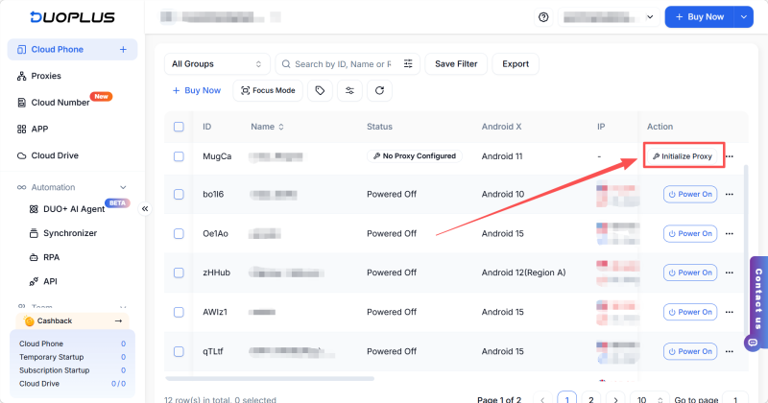This screenshot has height=403, width=768.
Task: Open the three-dot menu for the MugCa row
Action: [730, 156]
